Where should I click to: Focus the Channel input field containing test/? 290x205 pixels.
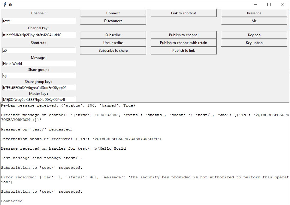click(x=39, y=21)
